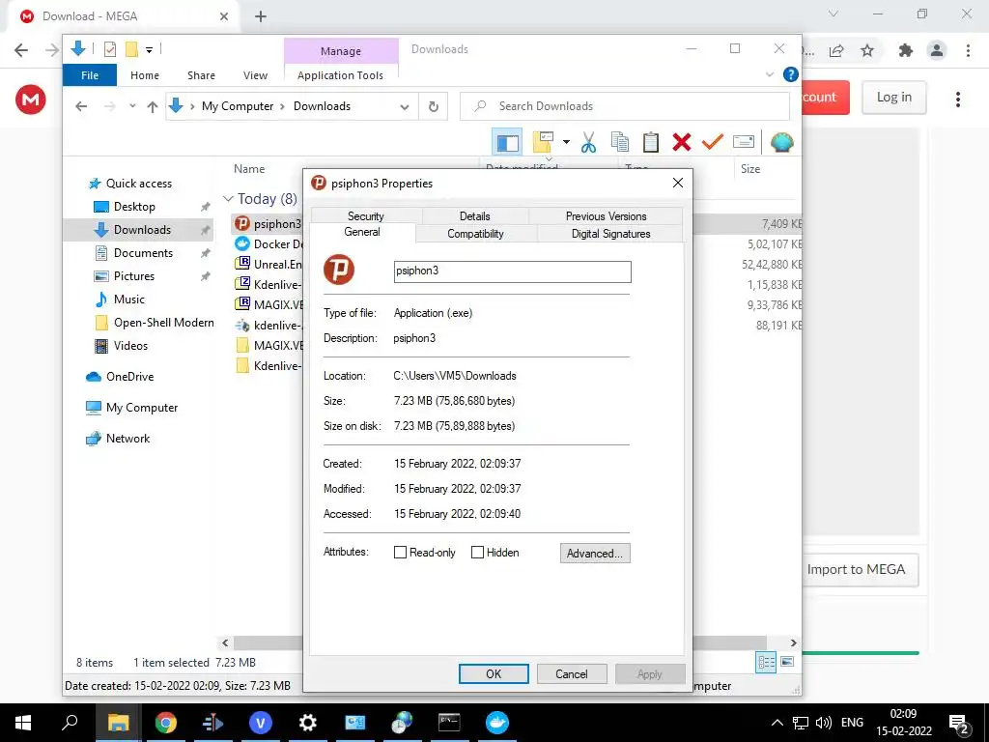Click the Explorer back arrow
Viewport: 989px width, 742px height.
81,106
